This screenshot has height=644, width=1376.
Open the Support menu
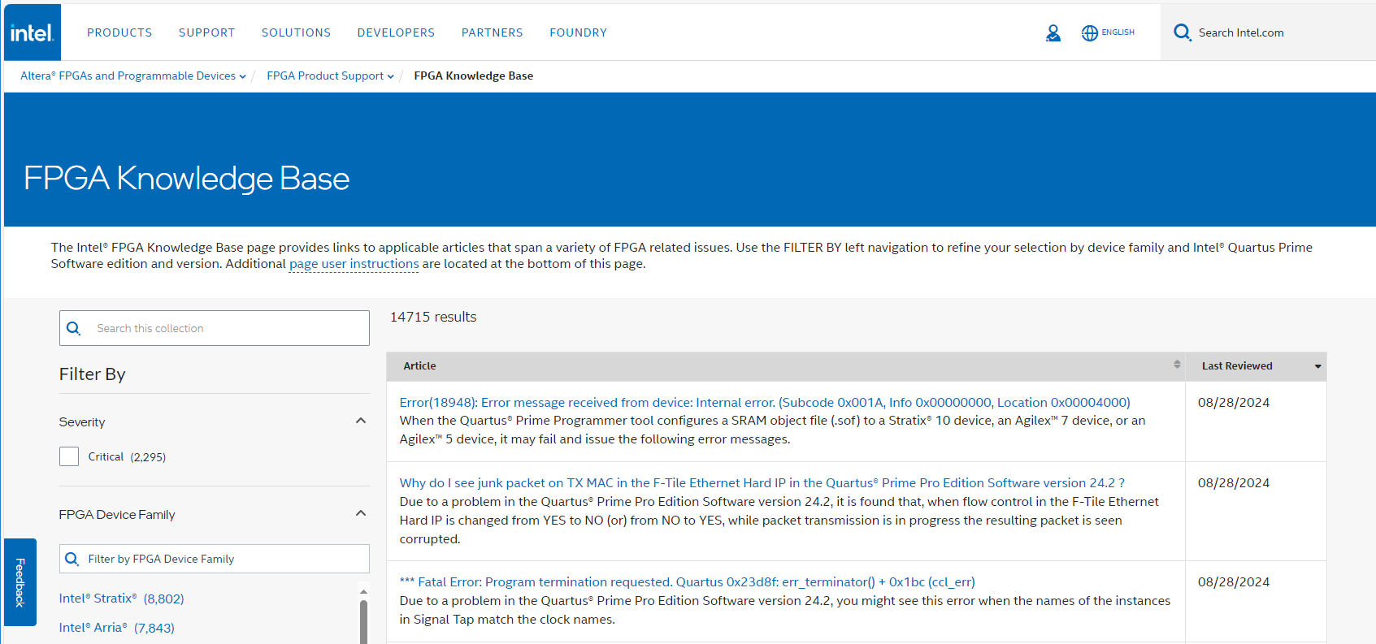click(206, 32)
